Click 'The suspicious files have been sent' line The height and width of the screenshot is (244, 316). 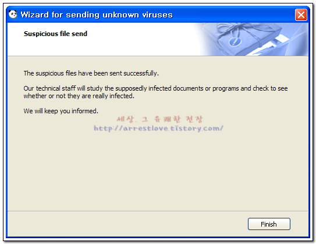91,73
